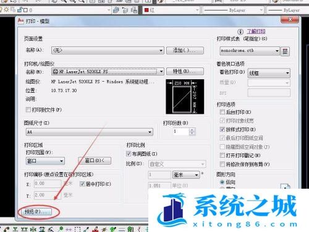Click the layer color square icon
Viewport: 309px width, 232px height.
coord(25,10)
